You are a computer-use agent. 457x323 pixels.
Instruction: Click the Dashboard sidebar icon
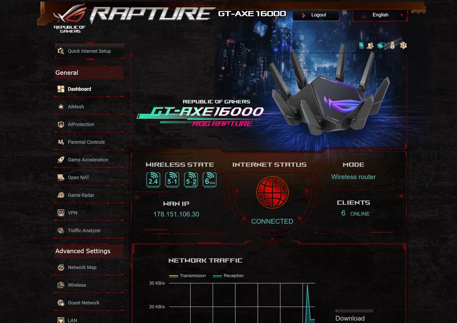(x=61, y=89)
